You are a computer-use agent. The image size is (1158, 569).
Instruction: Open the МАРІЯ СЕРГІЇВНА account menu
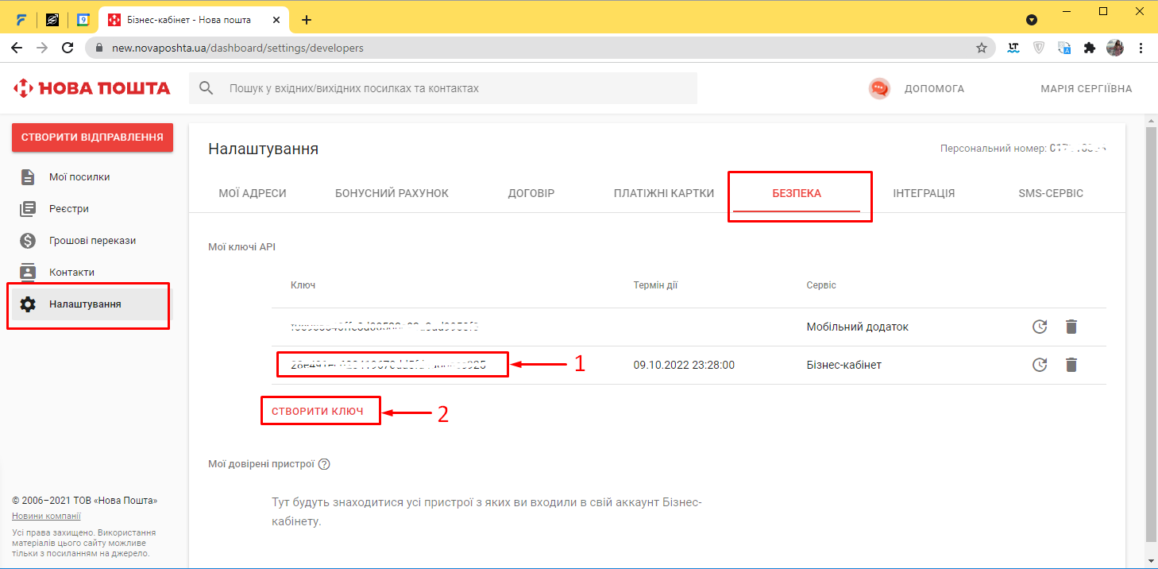pos(1086,88)
